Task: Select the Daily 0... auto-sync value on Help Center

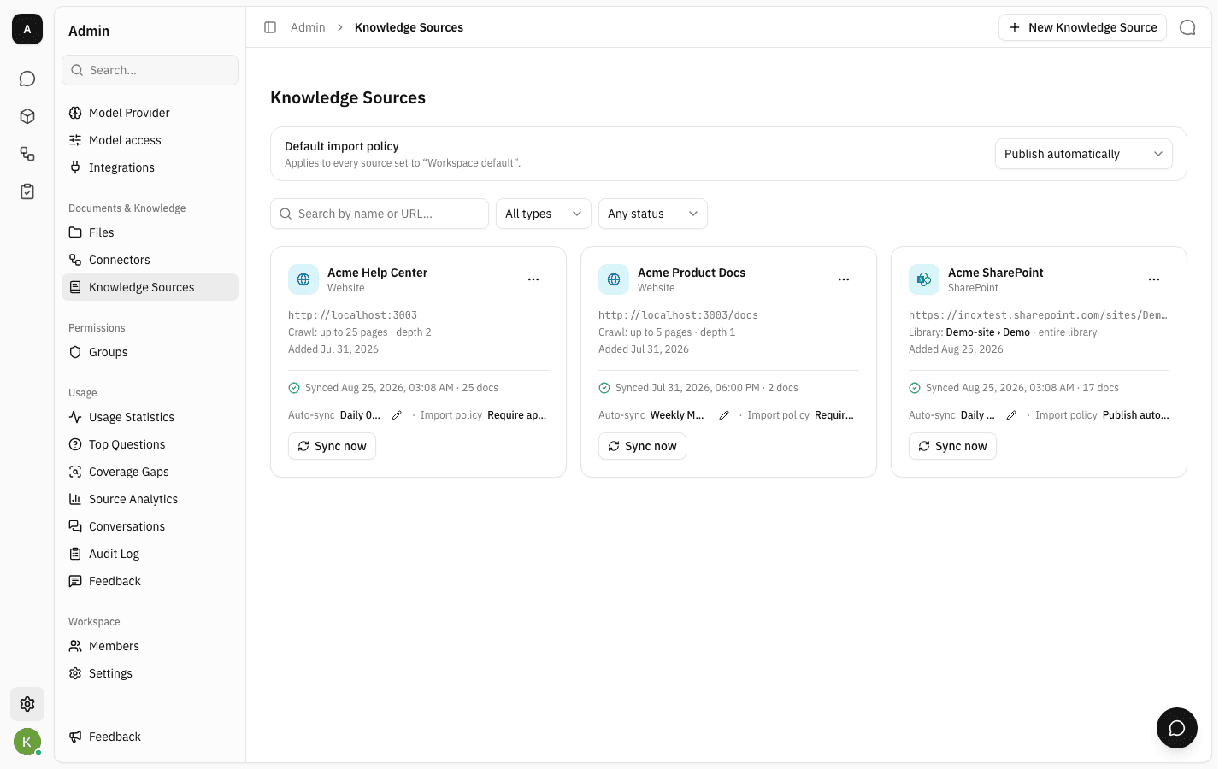Action: pos(360,415)
